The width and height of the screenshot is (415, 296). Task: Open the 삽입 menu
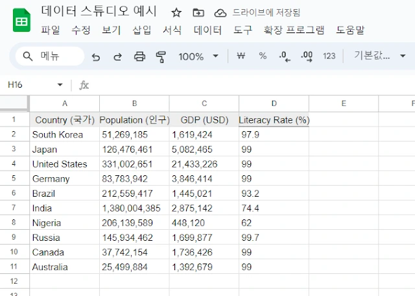coord(141,30)
